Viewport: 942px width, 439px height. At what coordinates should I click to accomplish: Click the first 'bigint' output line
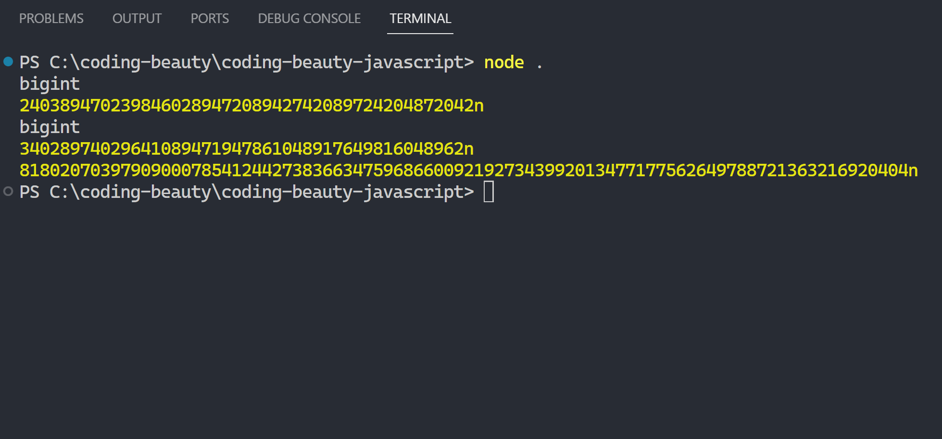click(x=50, y=84)
